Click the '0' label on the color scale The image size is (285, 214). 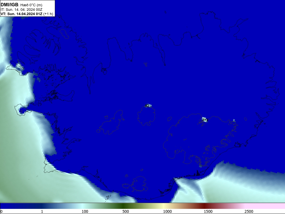tap(1, 211)
